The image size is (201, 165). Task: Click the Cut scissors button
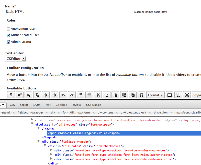98,95
